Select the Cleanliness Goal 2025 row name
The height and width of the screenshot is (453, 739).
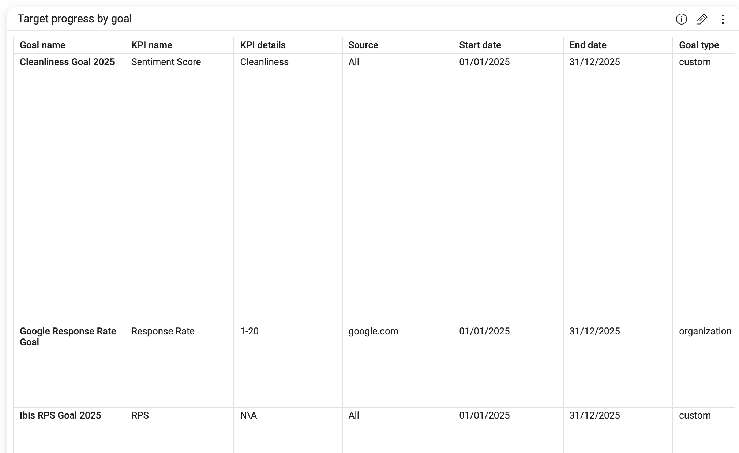[67, 62]
